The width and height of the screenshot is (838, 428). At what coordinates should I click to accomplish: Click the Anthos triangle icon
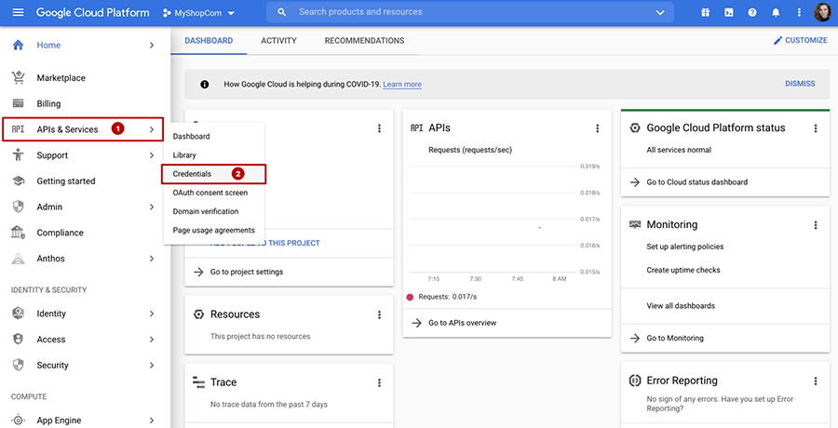coord(19,259)
